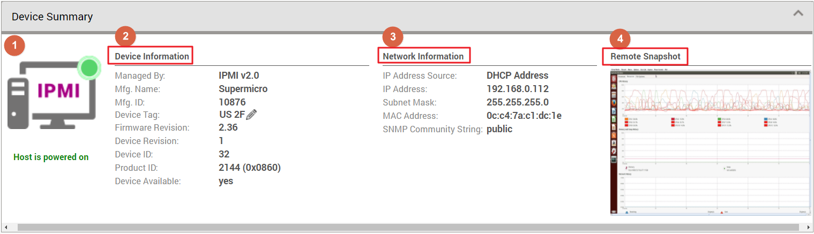
Task: Select the Network Information heading
Action: [423, 56]
